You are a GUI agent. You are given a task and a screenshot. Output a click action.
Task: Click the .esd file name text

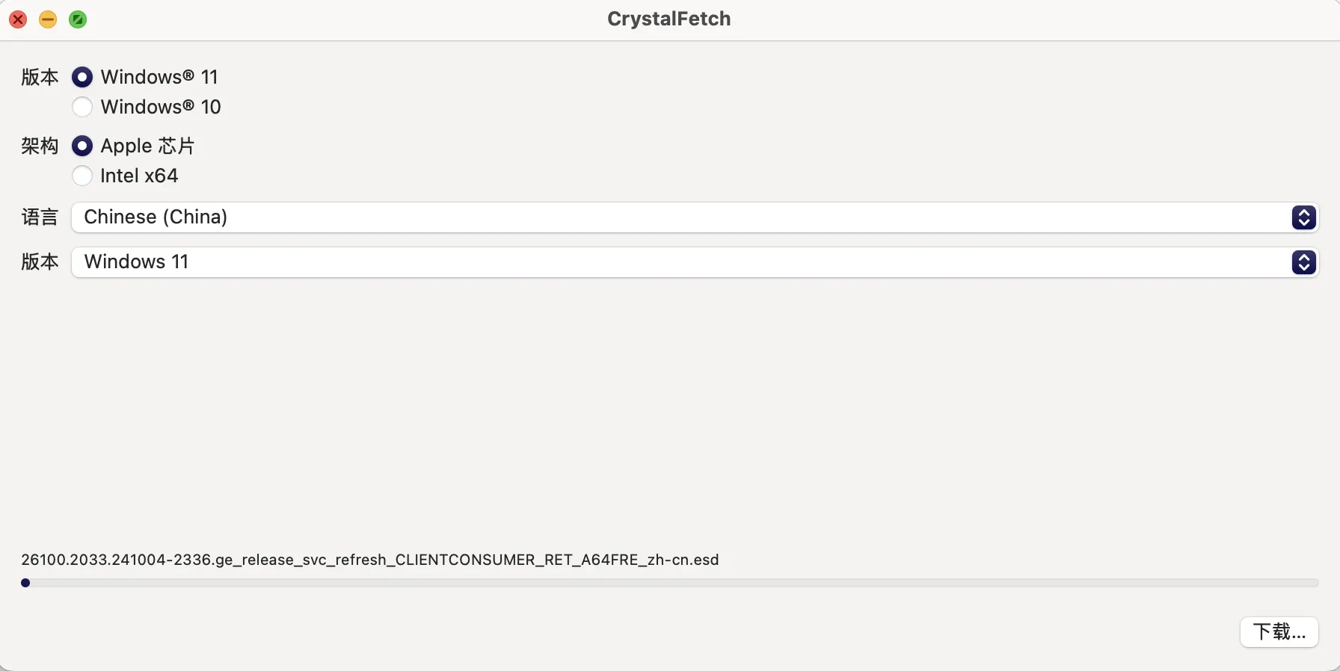(x=369, y=560)
